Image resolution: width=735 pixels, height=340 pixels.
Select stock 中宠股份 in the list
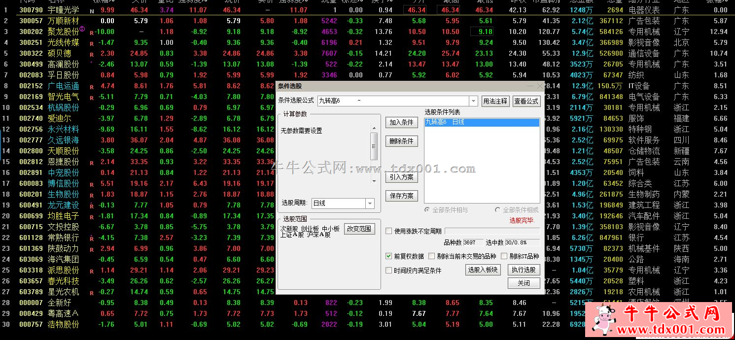pyautogui.click(x=63, y=172)
